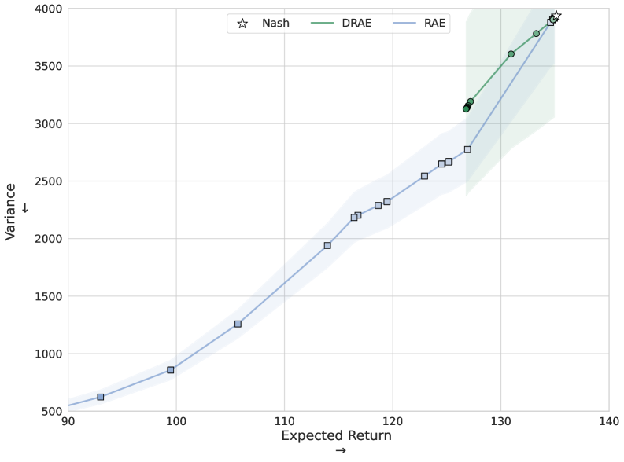Click the DRAE circle marker near return 131

[511, 54]
